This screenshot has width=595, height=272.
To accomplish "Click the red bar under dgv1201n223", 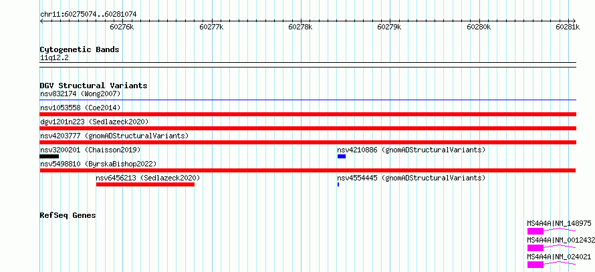I will [308, 128].
